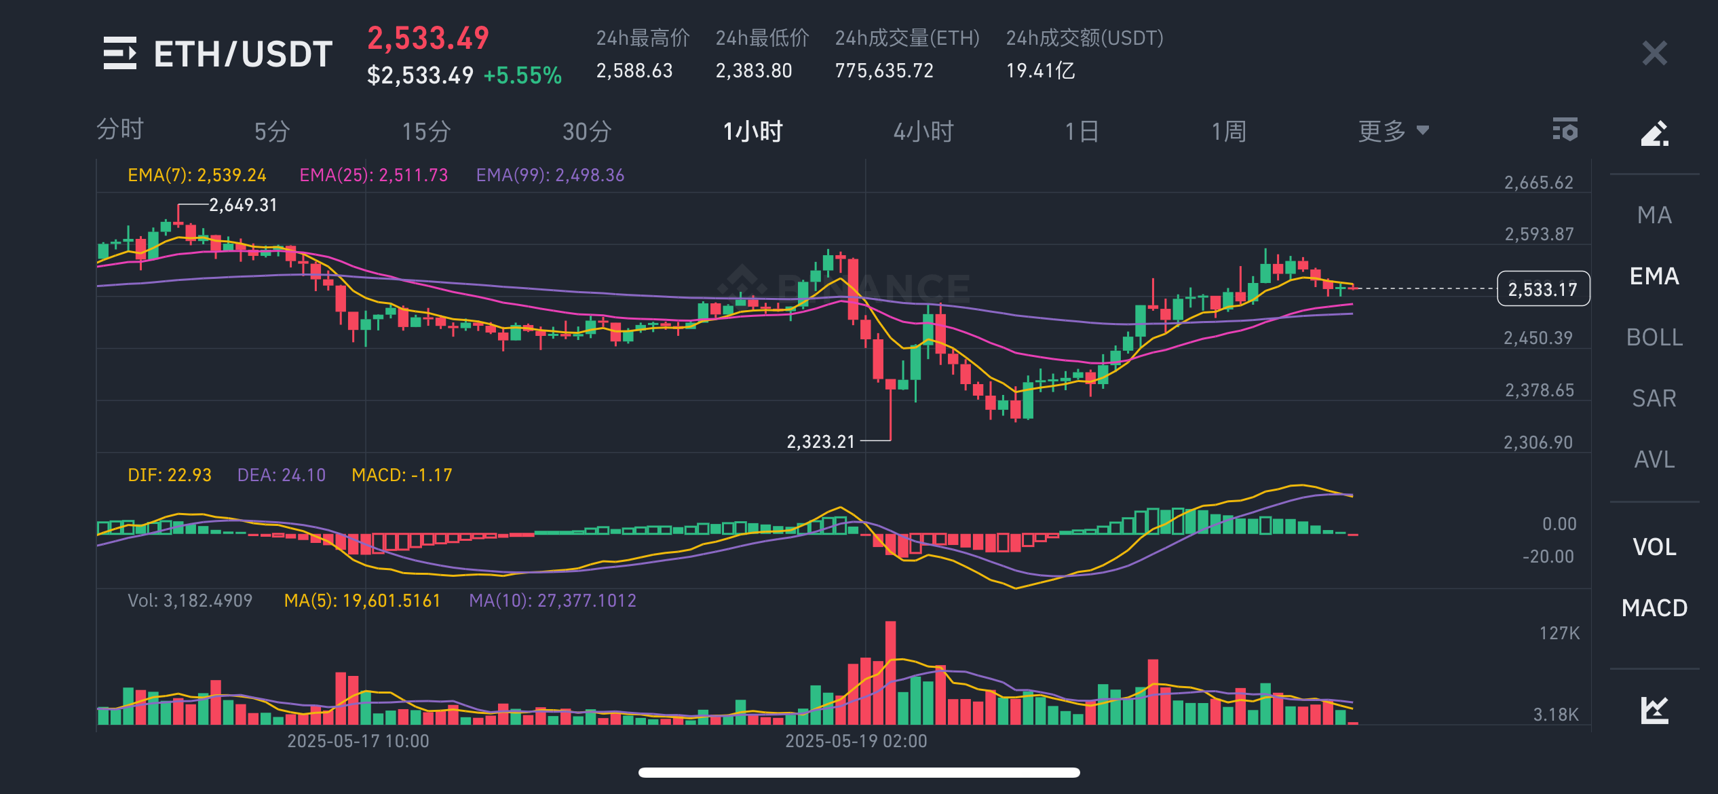1718x794 pixels.
Task: Click the 2,649.31 high price marker
Action: pyautogui.click(x=243, y=205)
